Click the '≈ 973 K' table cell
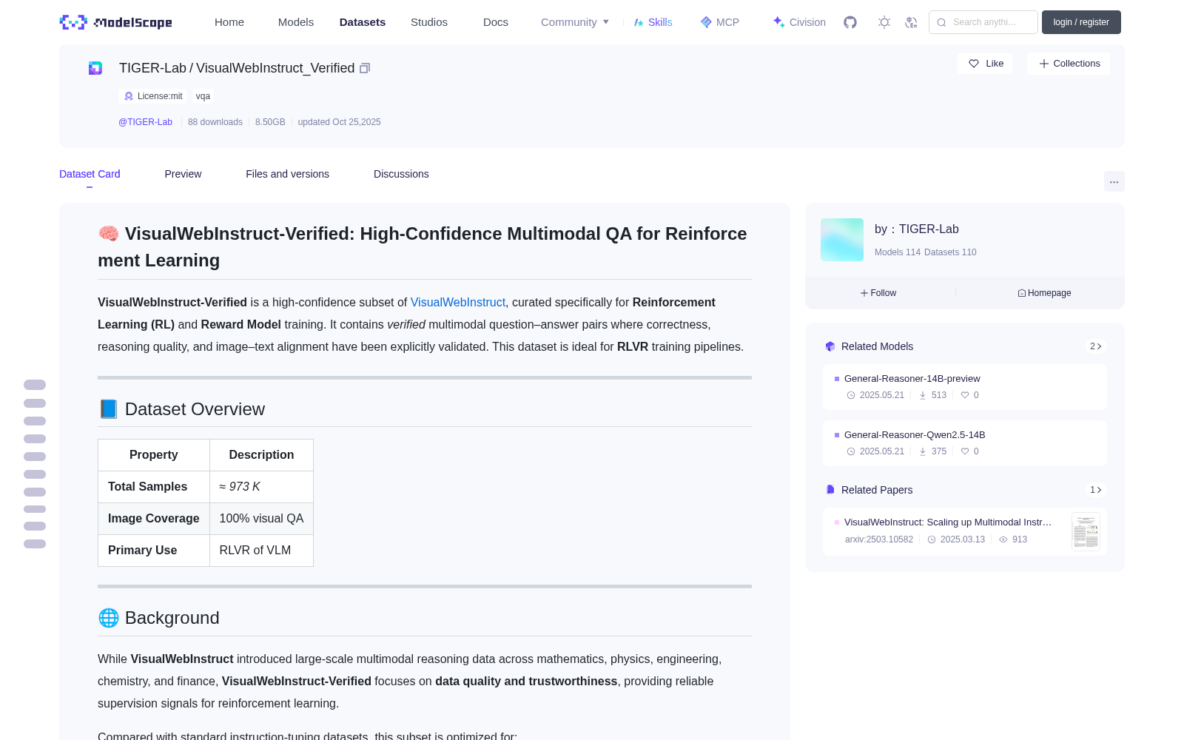This screenshot has height=740, width=1184. [x=261, y=487]
